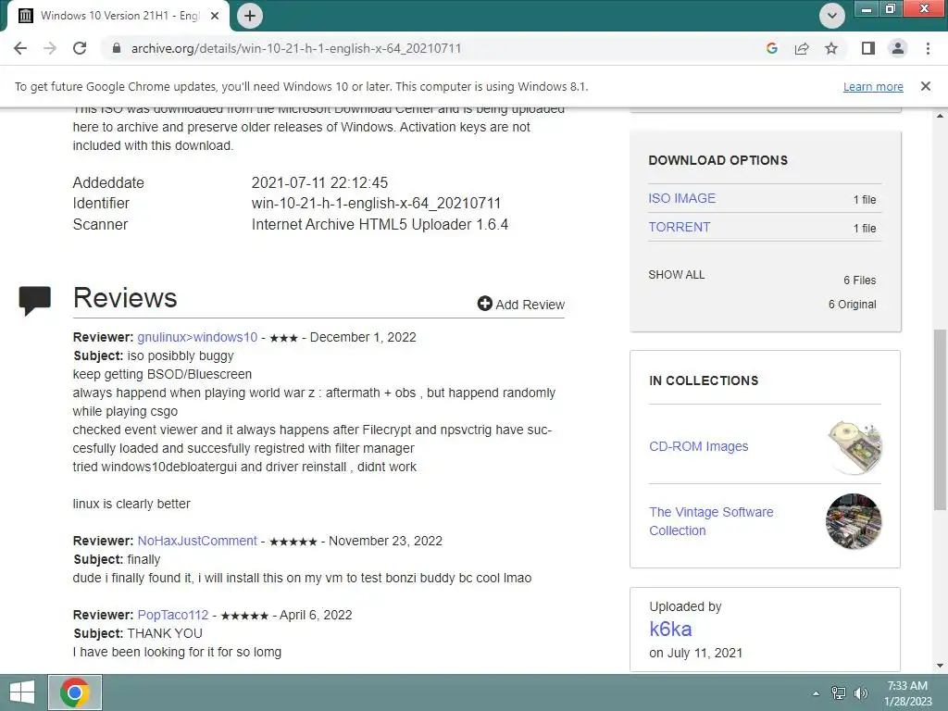Click the subject 'iso posibbly buggy'
The image size is (948, 711).
click(x=181, y=355)
